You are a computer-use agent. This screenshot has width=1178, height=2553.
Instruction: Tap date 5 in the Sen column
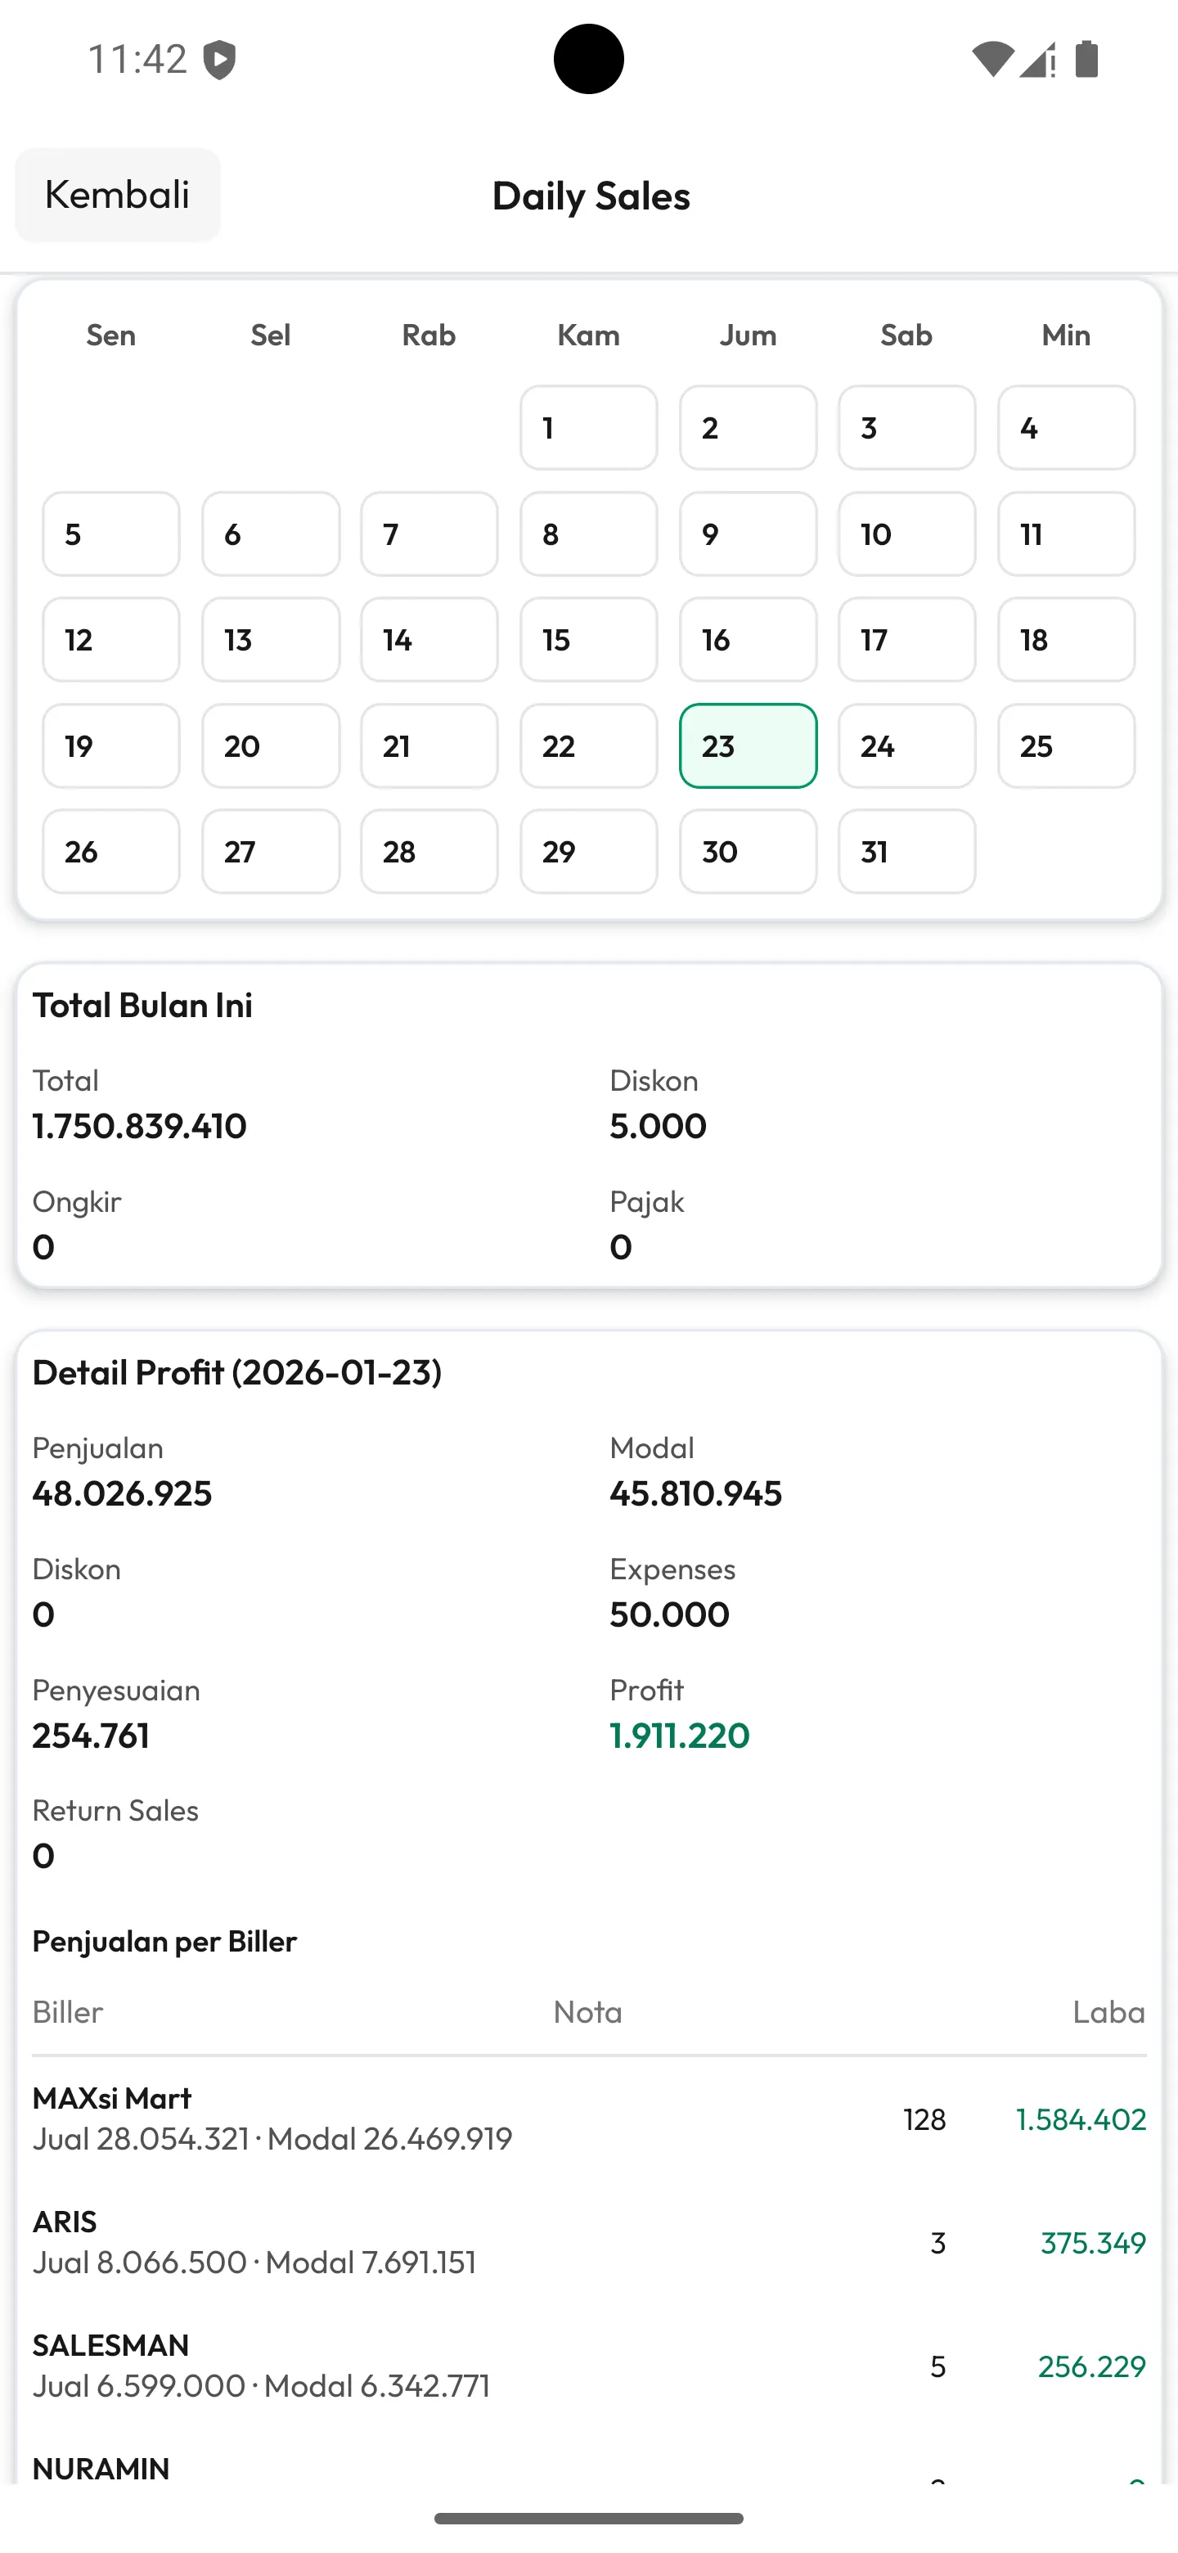coord(111,534)
